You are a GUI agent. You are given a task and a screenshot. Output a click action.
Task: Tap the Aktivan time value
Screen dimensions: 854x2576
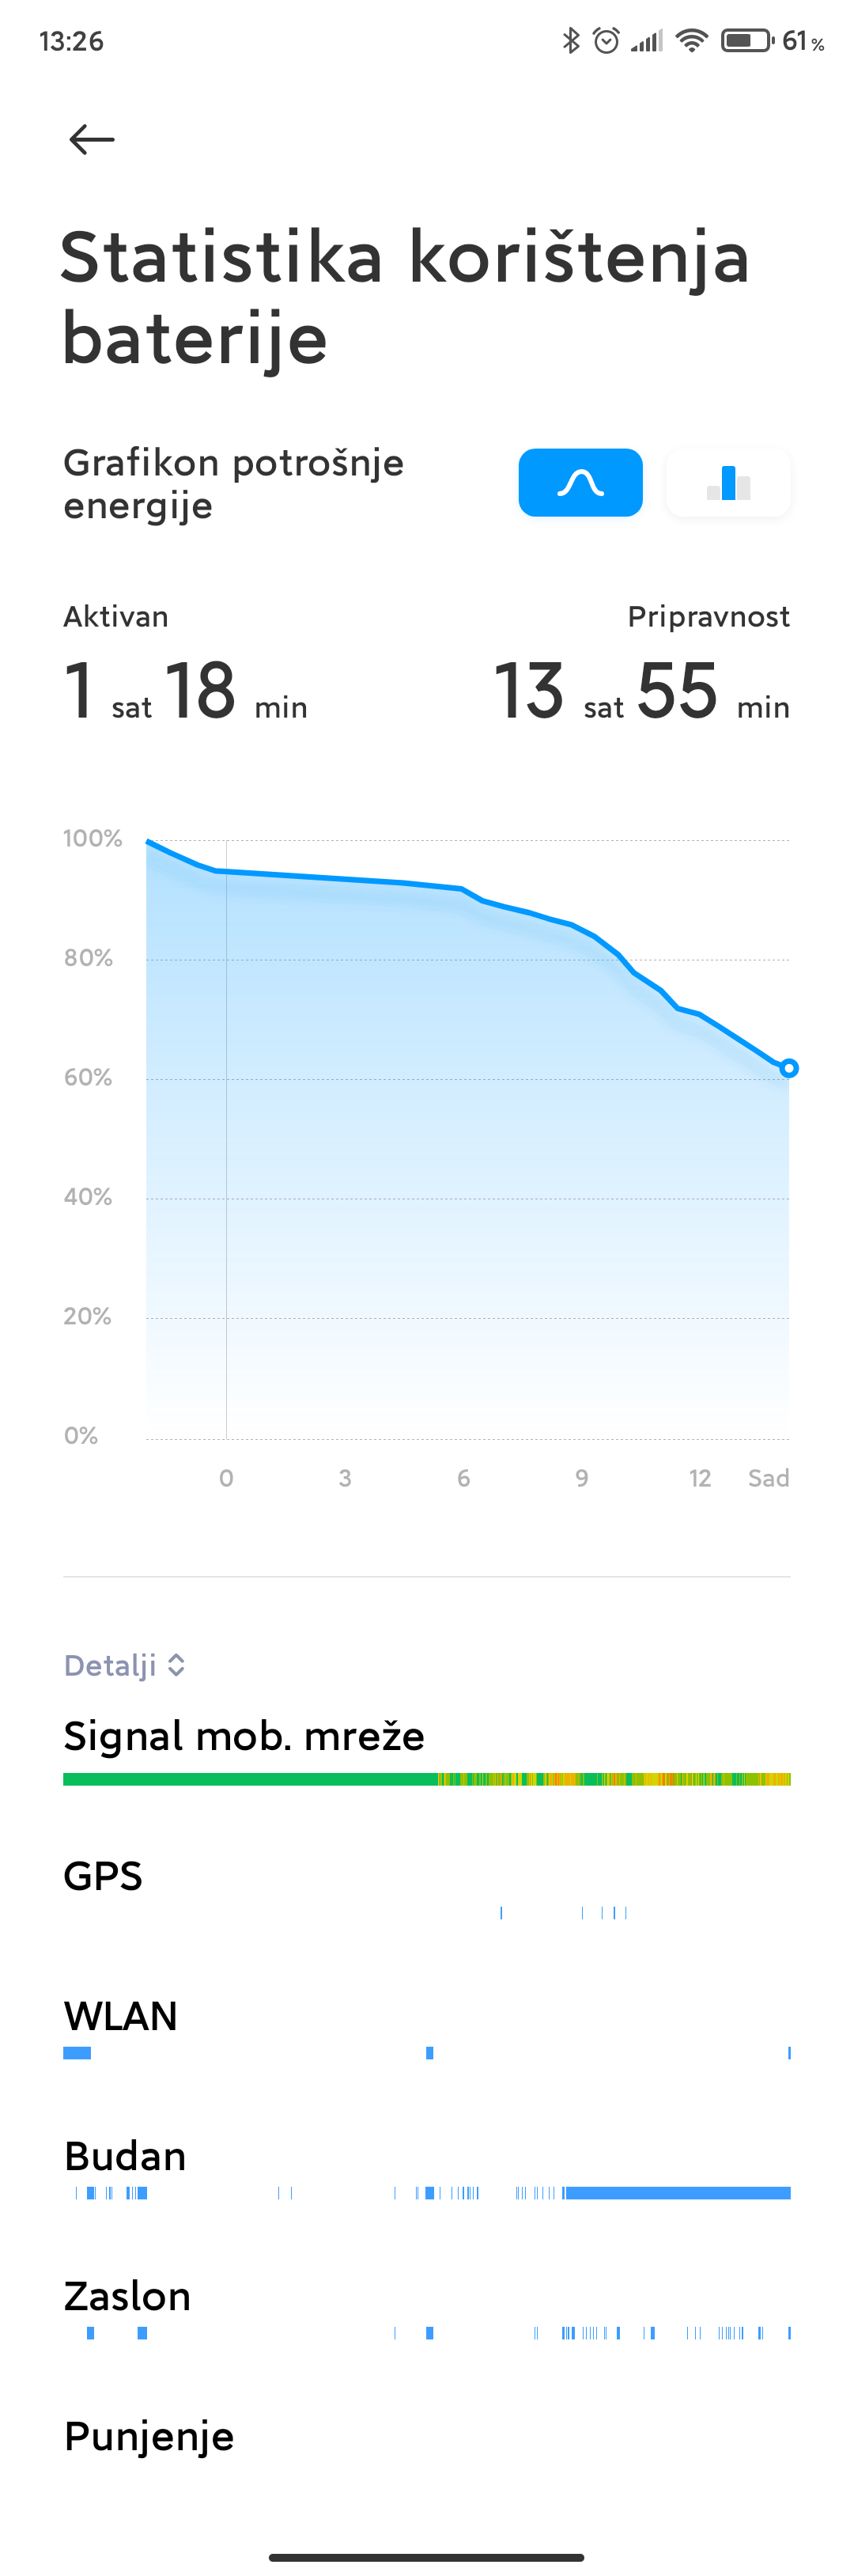click(186, 690)
